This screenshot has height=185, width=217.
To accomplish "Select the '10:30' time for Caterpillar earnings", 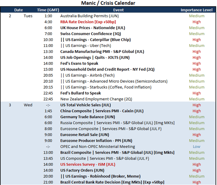I will (x=48, y=40).
